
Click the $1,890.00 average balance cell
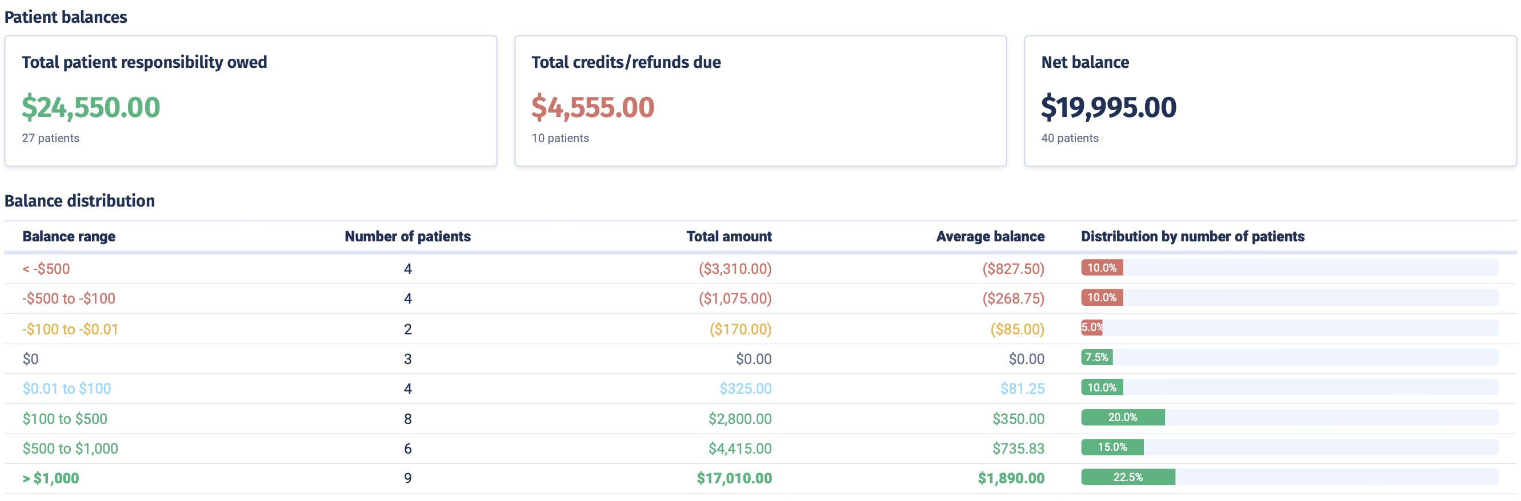coord(1011,478)
